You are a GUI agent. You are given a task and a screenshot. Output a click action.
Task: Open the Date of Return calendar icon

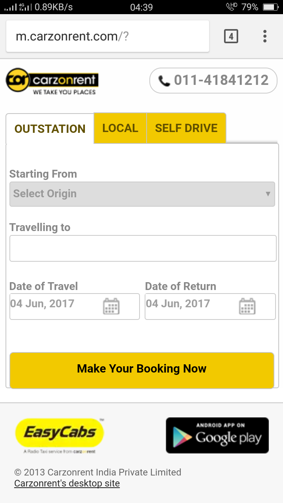(x=247, y=306)
